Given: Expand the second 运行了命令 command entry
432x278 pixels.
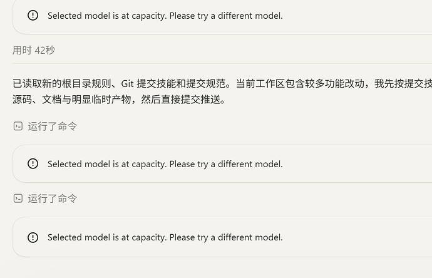Looking at the screenshot, I should tap(45, 198).
